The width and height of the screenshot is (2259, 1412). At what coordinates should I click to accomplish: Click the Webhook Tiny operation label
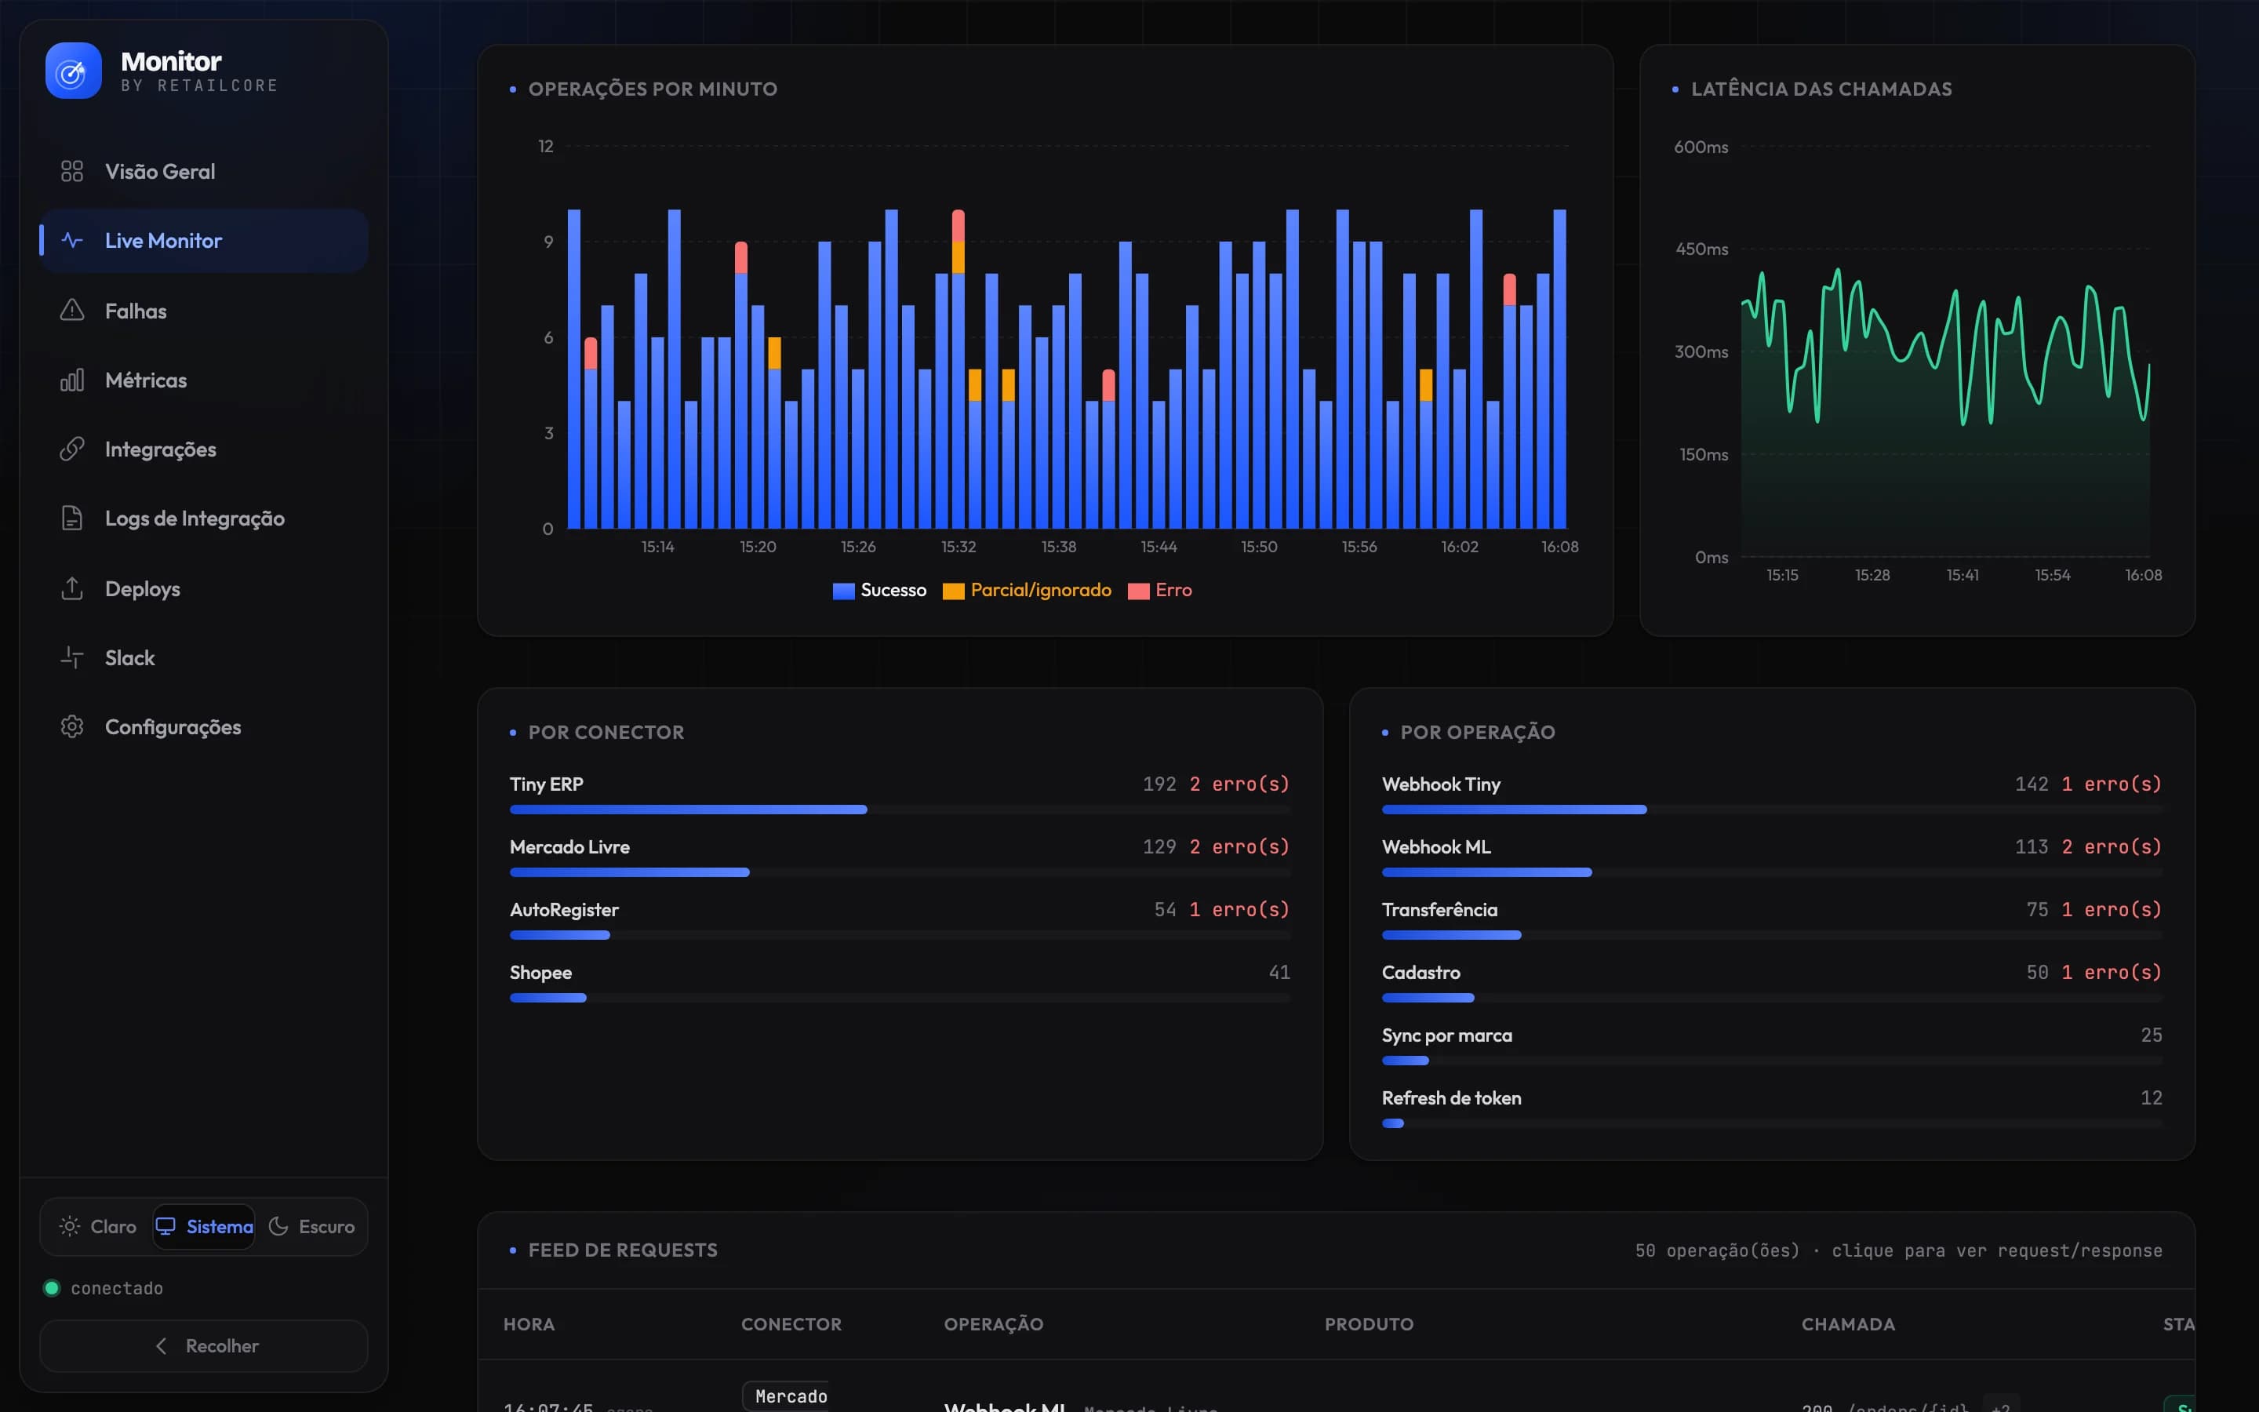coord(1440,784)
